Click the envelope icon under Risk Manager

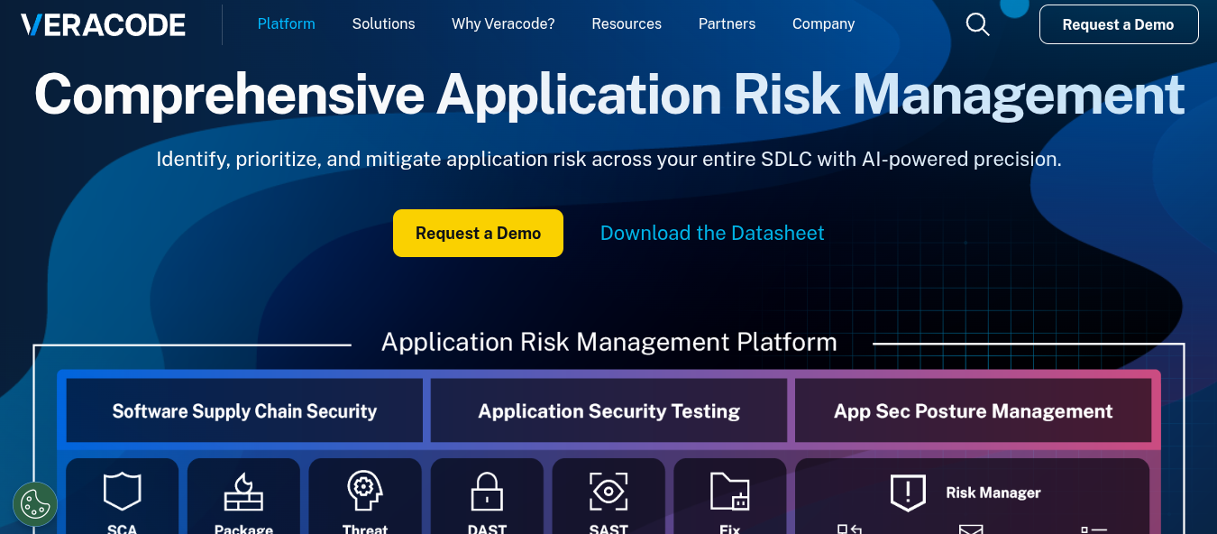pos(971,529)
